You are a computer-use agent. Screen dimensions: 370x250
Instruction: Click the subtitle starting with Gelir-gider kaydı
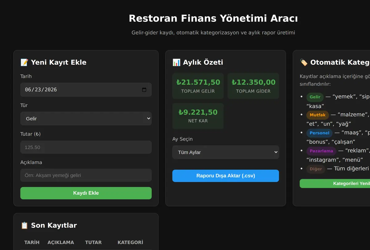click(x=213, y=32)
